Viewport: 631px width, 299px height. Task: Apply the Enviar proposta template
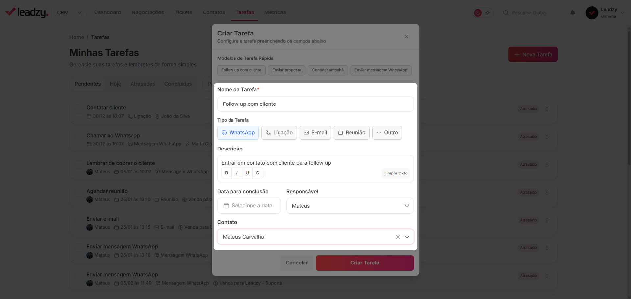pyautogui.click(x=287, y=70)
